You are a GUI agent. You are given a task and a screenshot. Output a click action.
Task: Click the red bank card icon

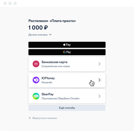[x=36, y=64]
